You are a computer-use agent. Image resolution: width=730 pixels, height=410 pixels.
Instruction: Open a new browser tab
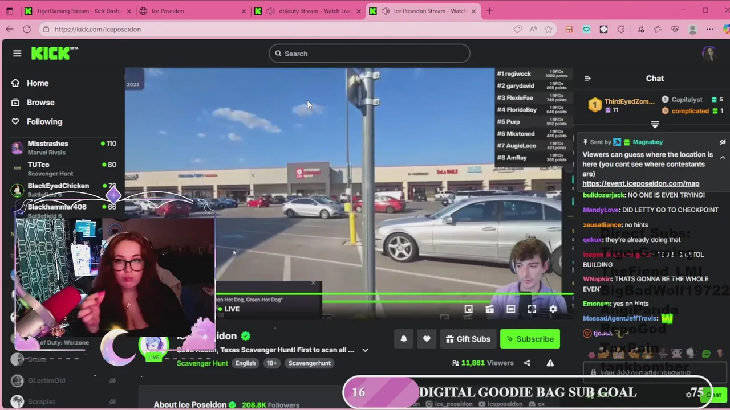(x=489, y=11)
